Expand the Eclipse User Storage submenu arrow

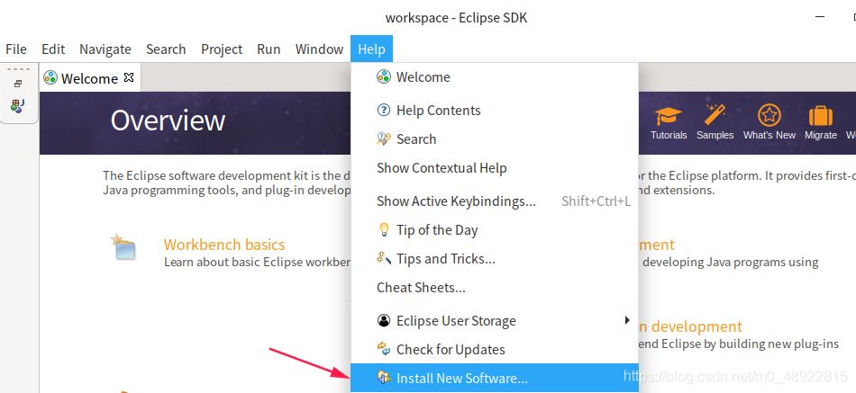tap(627, 320)
